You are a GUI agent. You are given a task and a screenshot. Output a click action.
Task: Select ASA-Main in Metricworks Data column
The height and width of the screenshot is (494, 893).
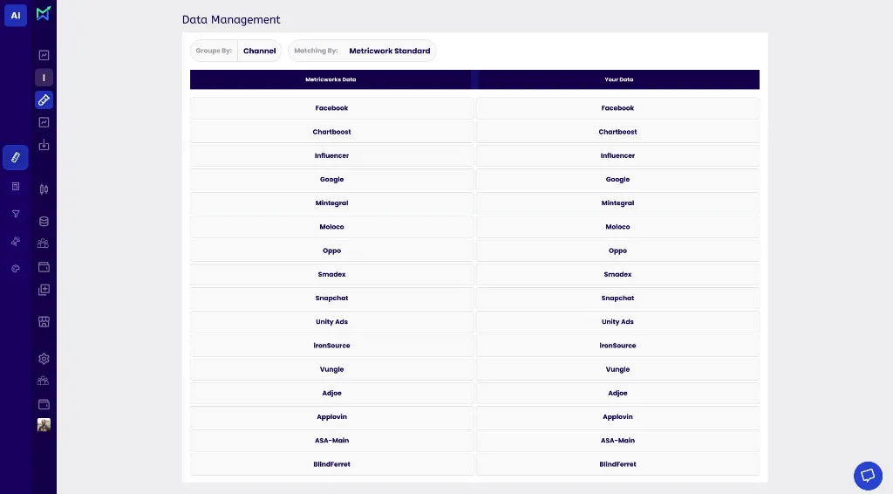[331, 441]
